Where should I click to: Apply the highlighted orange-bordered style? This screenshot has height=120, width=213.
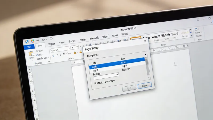click(x=136, y=38)
